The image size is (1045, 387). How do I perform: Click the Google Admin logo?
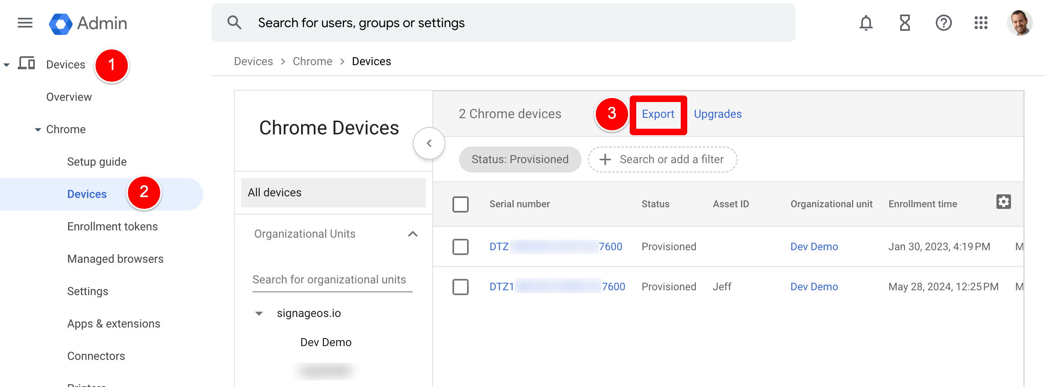click(88, 23)
